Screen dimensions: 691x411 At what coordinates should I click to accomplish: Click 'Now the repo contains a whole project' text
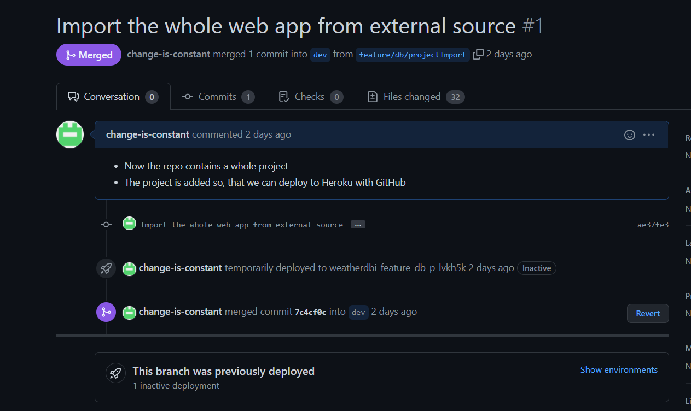207,166
